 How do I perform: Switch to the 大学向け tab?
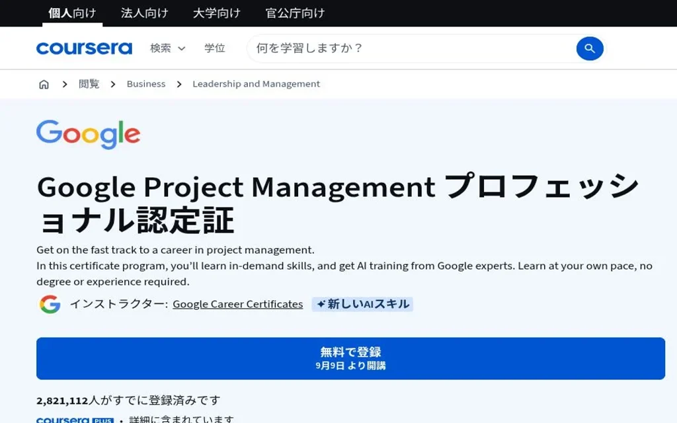[x=217, y=13]
